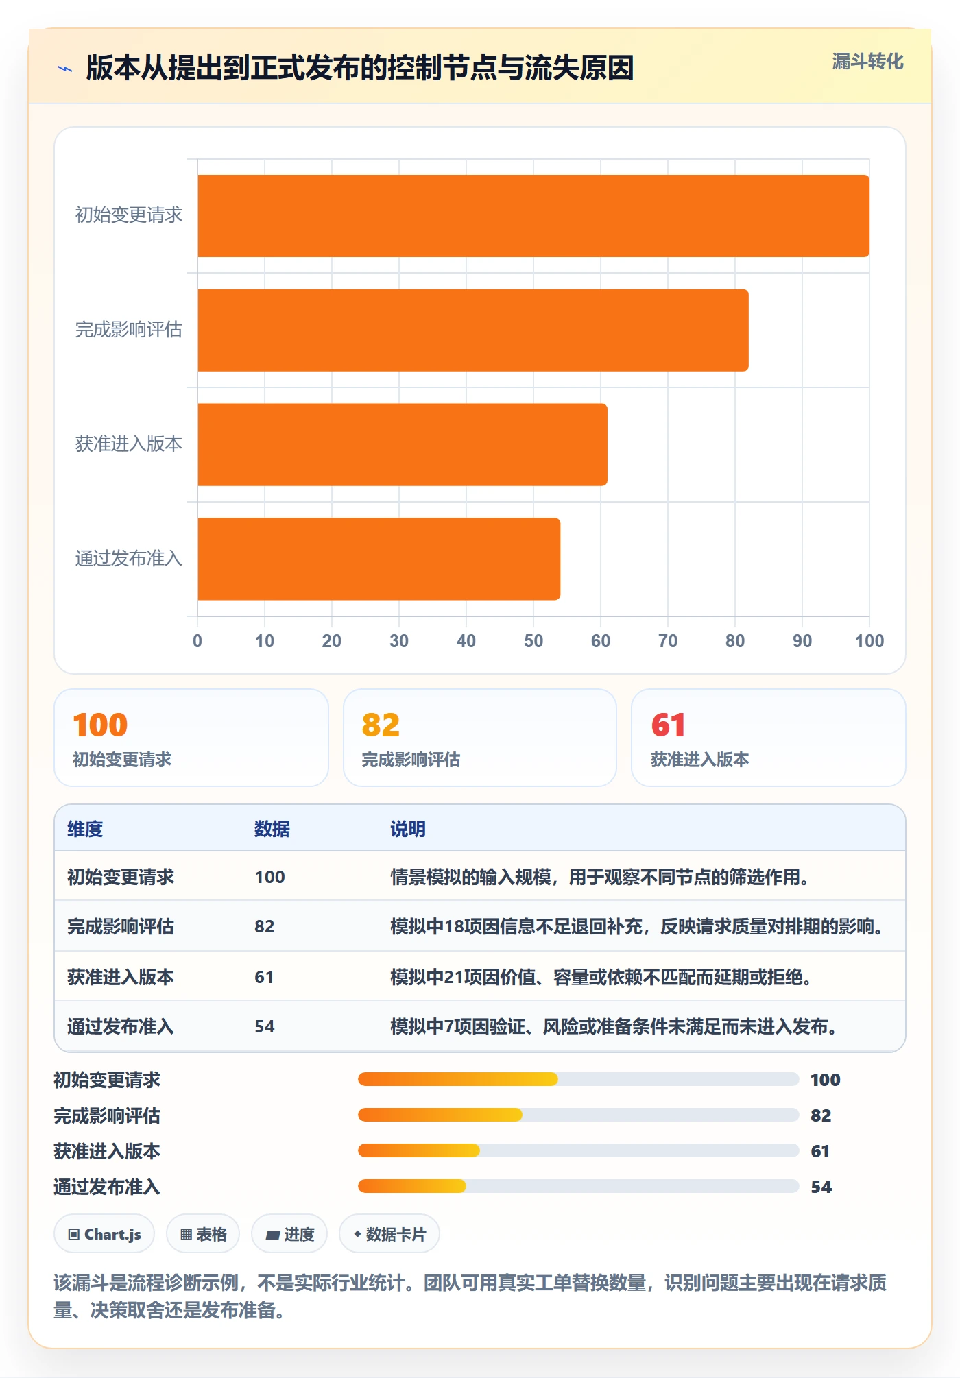This screenshot has height=1378, width=960.
Task: Click table row cell 初始变更请求
Action: (x=121, y=877)
